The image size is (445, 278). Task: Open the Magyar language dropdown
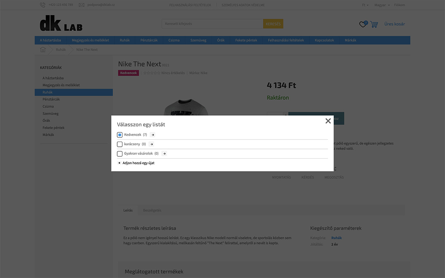pyautogui.click(x=382, y=5)
